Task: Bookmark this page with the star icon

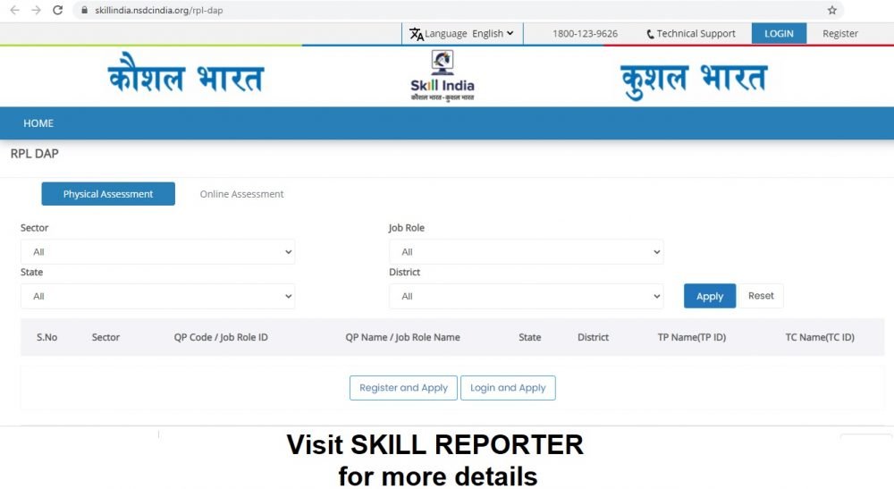Action: (x=831, y=10)
